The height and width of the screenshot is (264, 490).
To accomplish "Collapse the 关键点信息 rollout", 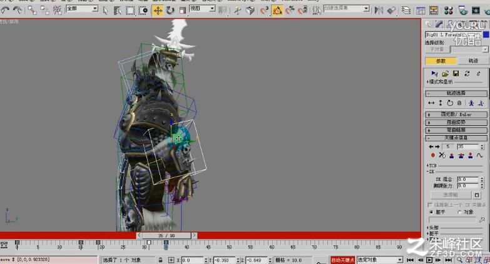I will [x=456, y=138].
